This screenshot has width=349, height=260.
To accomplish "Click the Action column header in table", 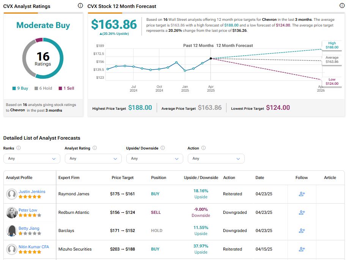I will pyautogui.click(x=229, y=177).
